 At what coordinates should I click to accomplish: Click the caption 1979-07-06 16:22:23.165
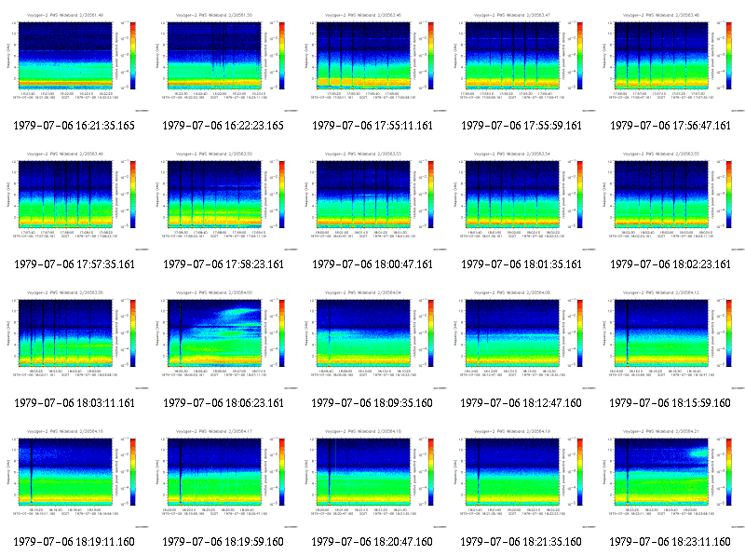pyautogui.click(x=223, y=126)
